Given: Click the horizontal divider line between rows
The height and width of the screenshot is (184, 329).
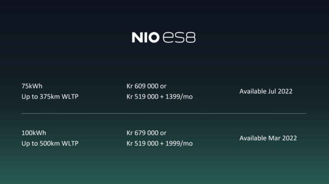Looking at the screenshot, I should [164, 113].
